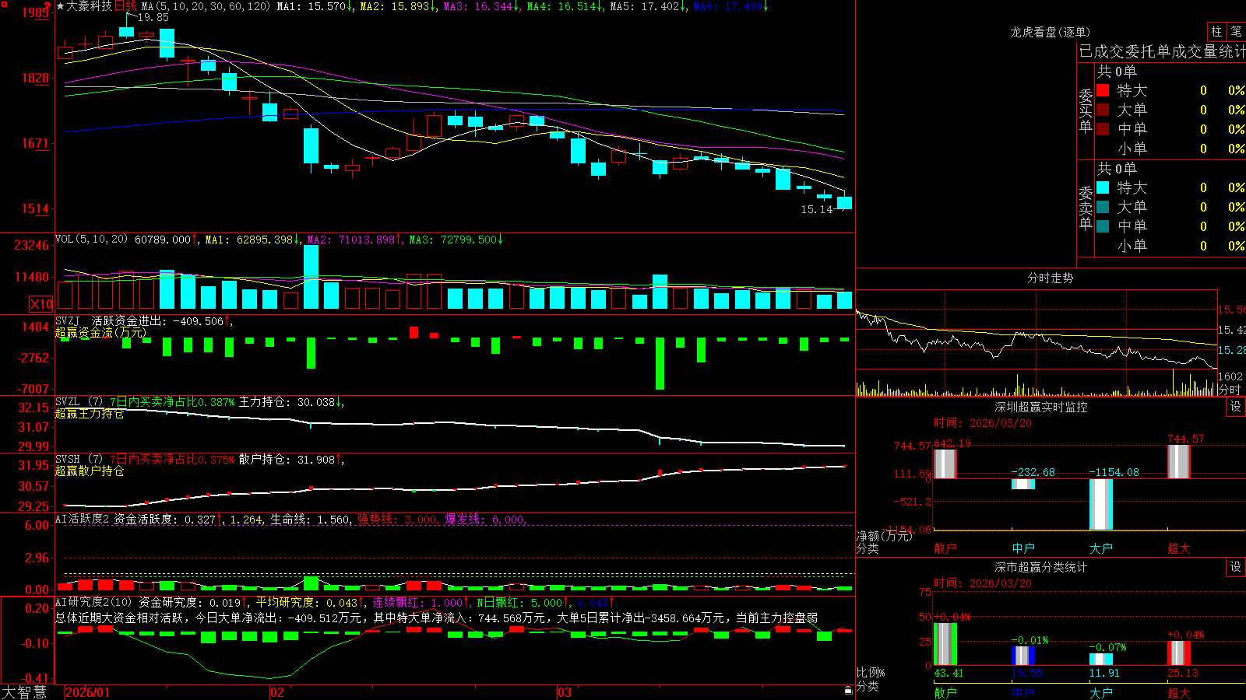Viewport: 1246px width, 700px height.
Task: Click the red 特大 buy order swatch
Action: (x=1103, y=90)
